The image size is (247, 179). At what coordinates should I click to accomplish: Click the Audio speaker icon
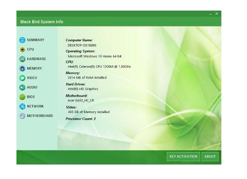pyautogui.click(x=22, y=87)
